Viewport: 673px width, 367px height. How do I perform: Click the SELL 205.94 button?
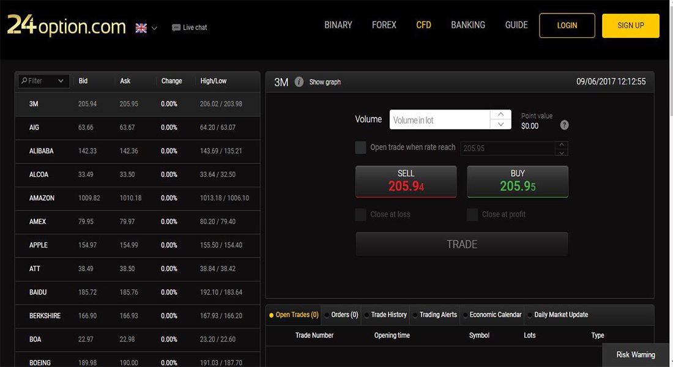click(x=406, y=182)
